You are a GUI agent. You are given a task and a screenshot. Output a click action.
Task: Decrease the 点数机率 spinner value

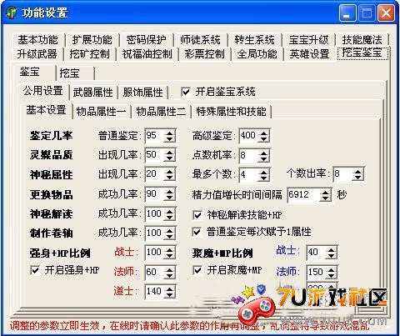click(263, 158)
